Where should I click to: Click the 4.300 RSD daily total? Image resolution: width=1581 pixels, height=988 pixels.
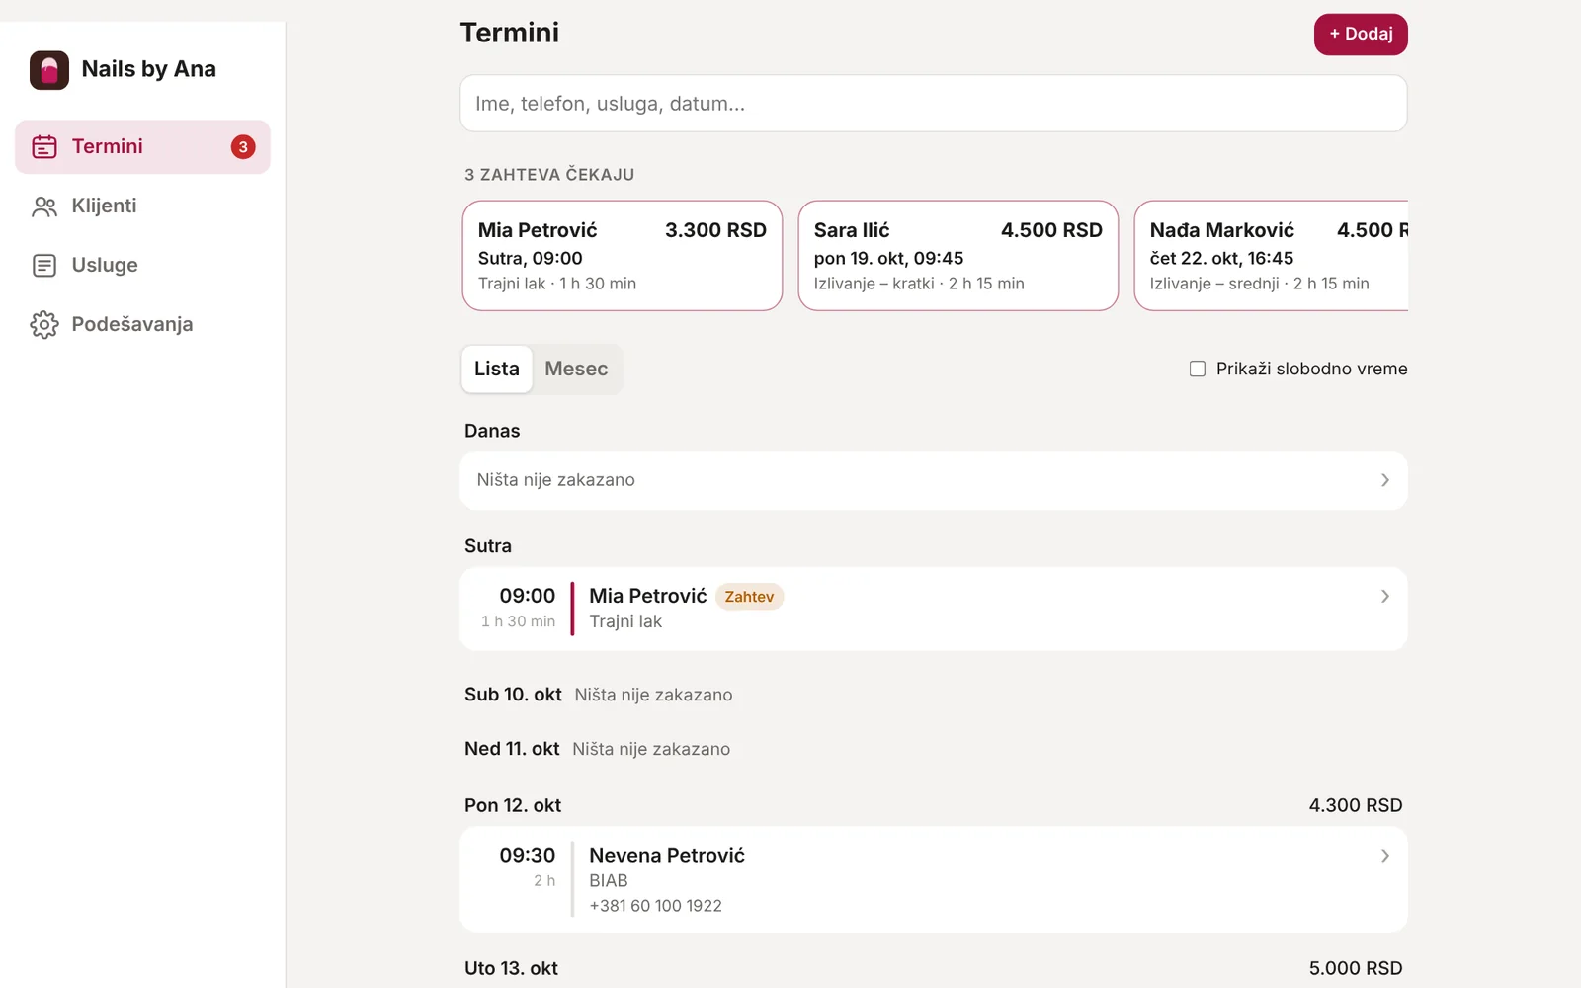[x=1356, y=805]
